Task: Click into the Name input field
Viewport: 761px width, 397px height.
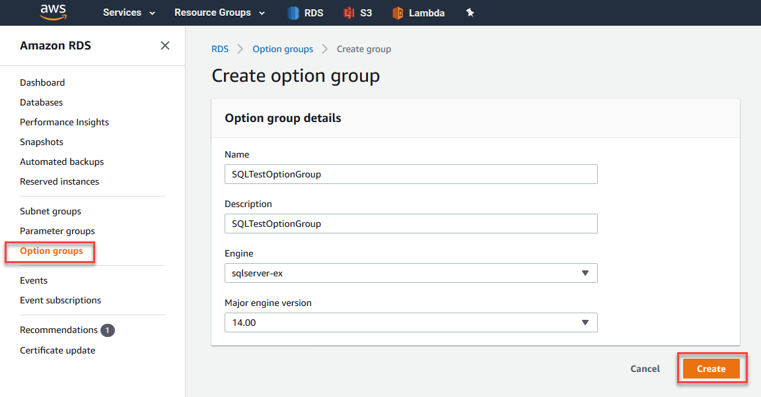Action: (x=411, y=174)
